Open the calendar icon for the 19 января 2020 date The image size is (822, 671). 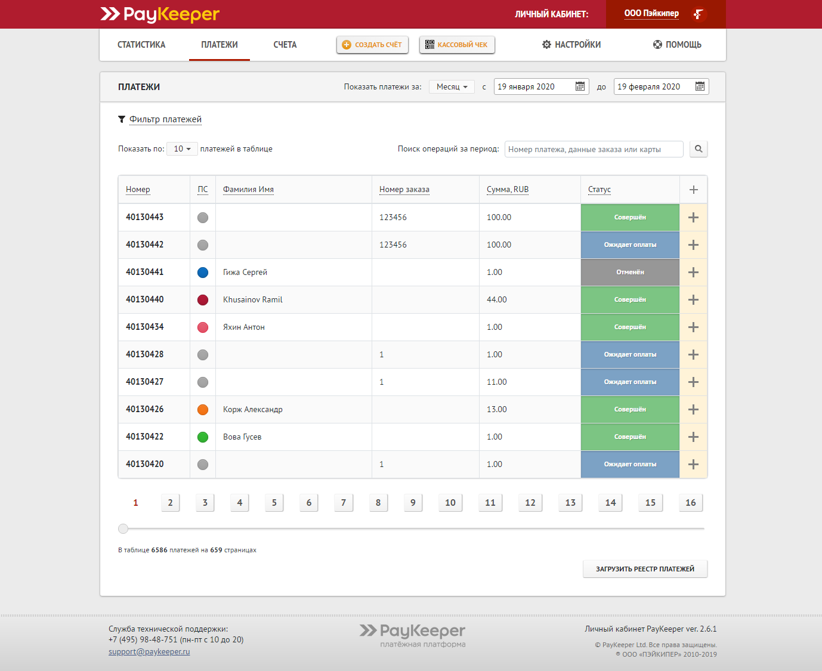pos(580,86)
